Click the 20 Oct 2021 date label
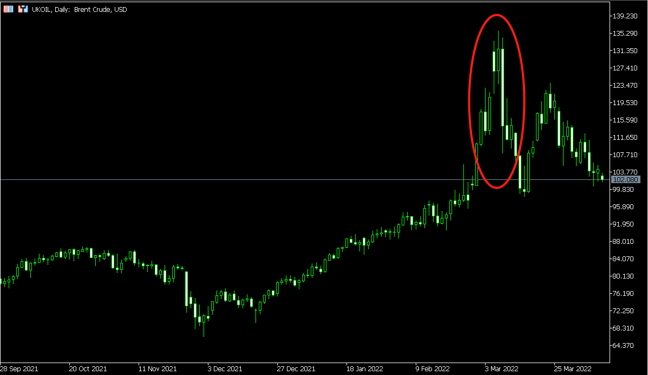Screen dimensions: 648x375 88,369
